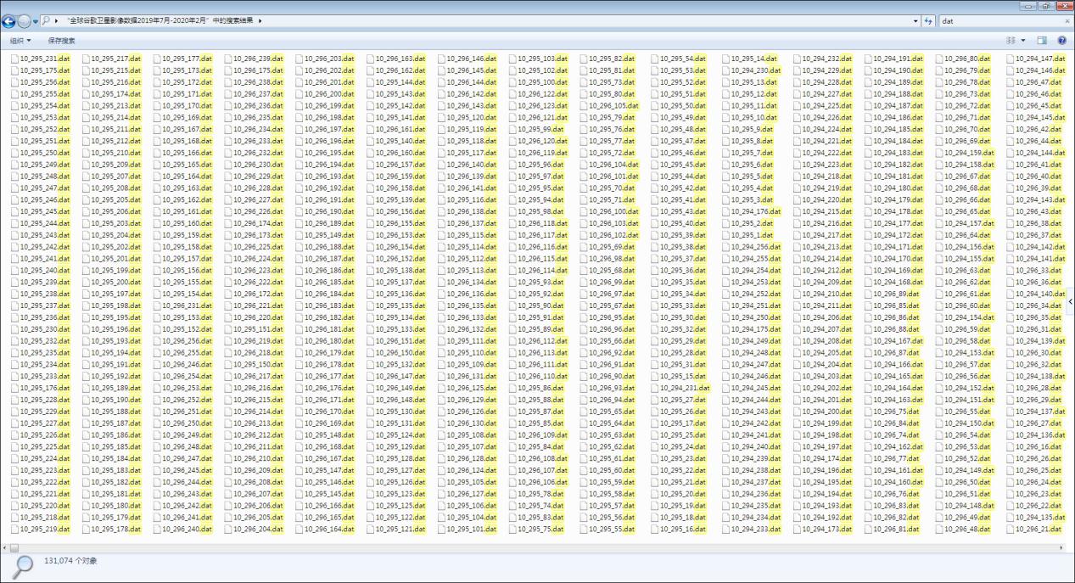Viewport: 1075px width, 583px height.
Task: Toggle the Preview pane icon
Action: (x=1041, y=39)
